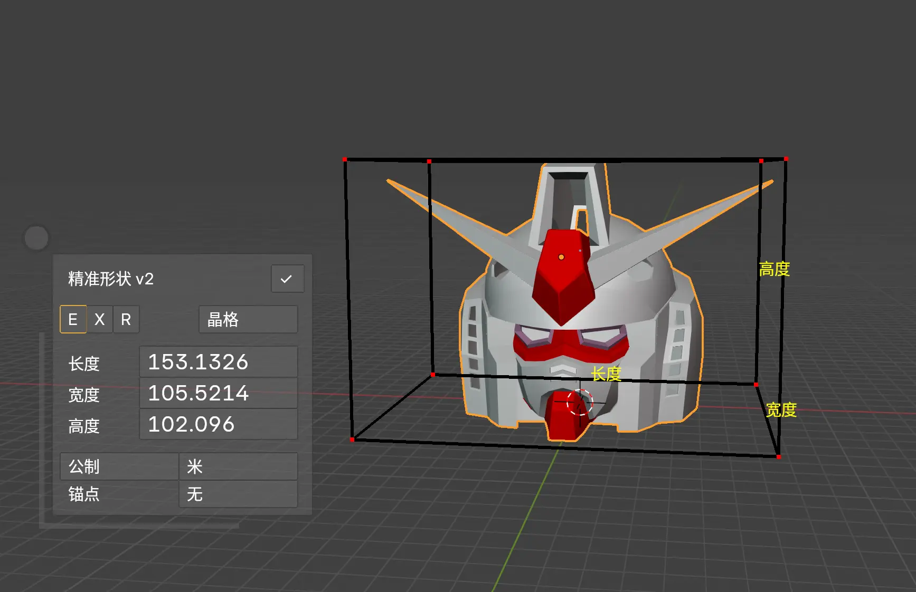Edit the 宽度 value field 105.5214
This screenshot has height=592, width=916.
click(x=219, y=393)
